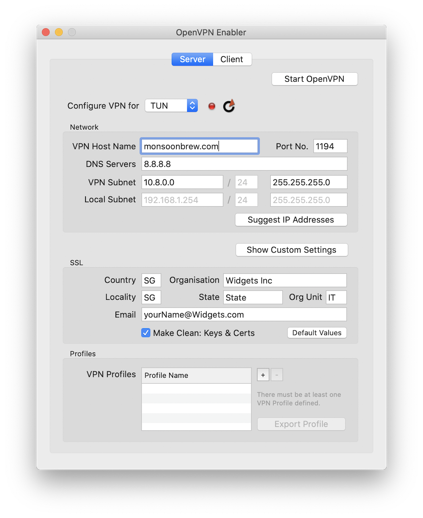Click the Organisation field
Viewport: 423px width, 518px height.
(x=285, y=280)
